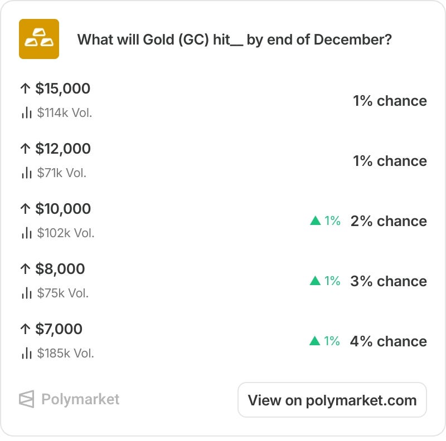Click the $71k Vol. text

pyautogui.click(x=62, y=173)
